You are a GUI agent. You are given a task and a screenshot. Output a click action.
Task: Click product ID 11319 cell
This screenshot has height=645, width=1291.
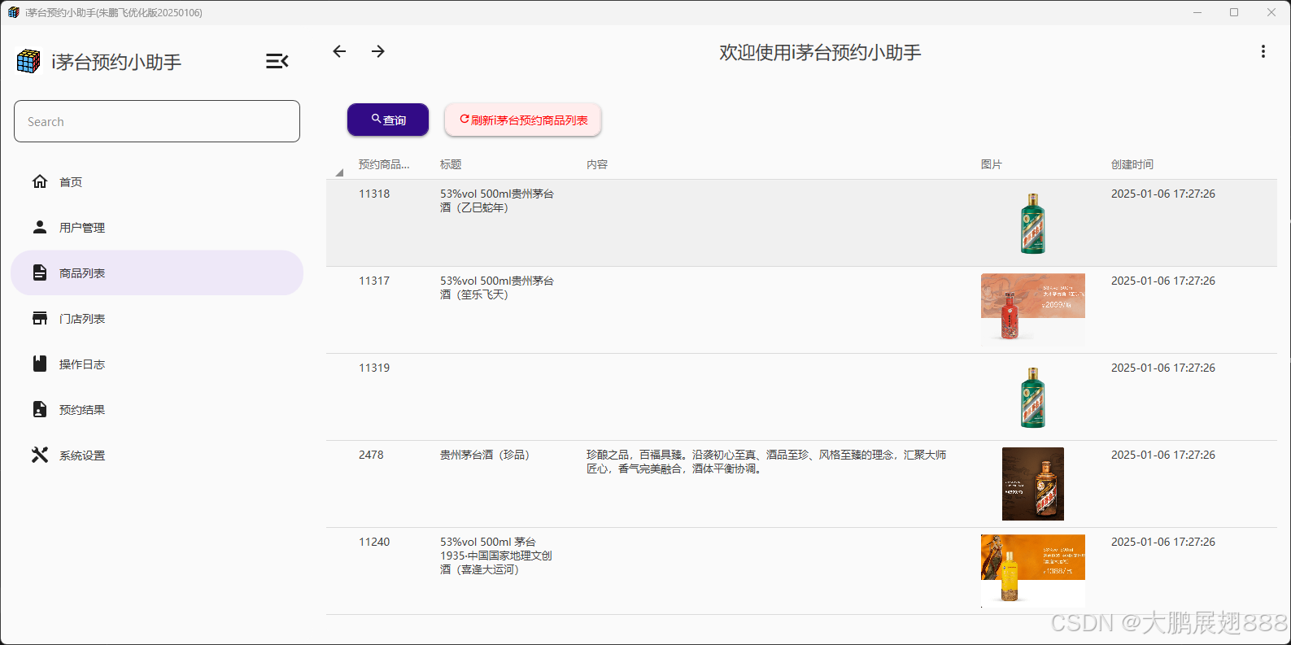(x=374, y=368)
